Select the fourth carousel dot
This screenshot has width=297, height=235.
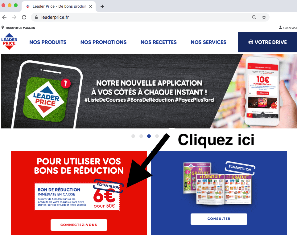(x=157, y=136)
